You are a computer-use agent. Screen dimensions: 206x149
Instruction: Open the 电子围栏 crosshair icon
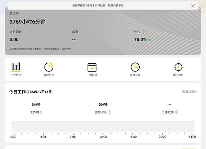[178, 67]
